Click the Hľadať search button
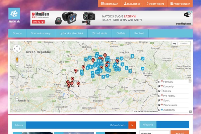Viewport: 201px width, 134px height. coord(180,132)
